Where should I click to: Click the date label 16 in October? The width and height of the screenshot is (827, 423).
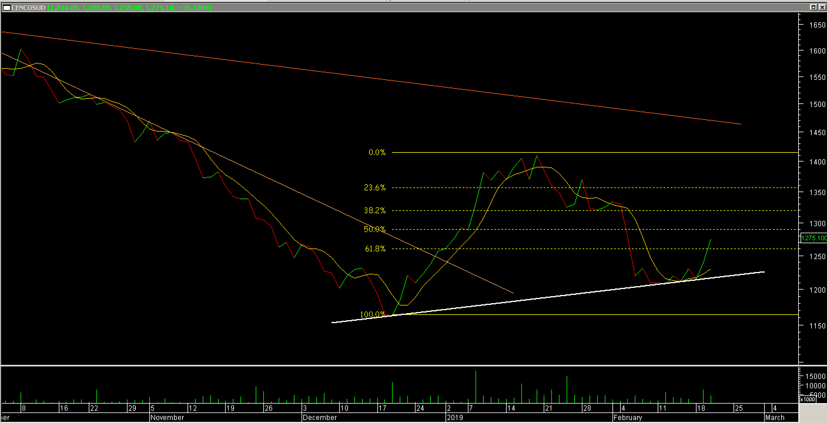[x=64, y=408]
